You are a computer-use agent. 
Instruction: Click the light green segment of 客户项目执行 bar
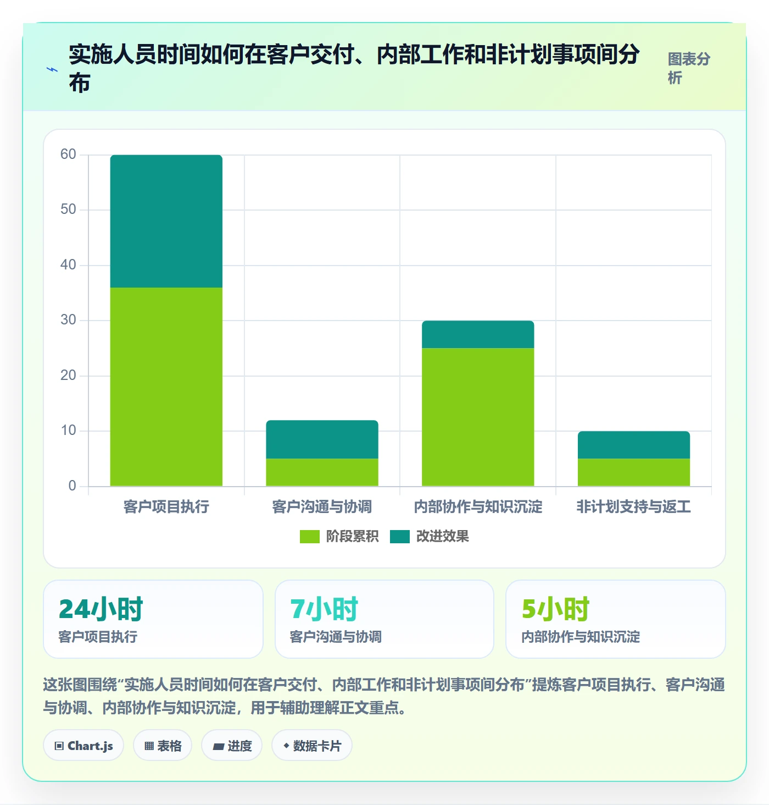tap(166, 387)
